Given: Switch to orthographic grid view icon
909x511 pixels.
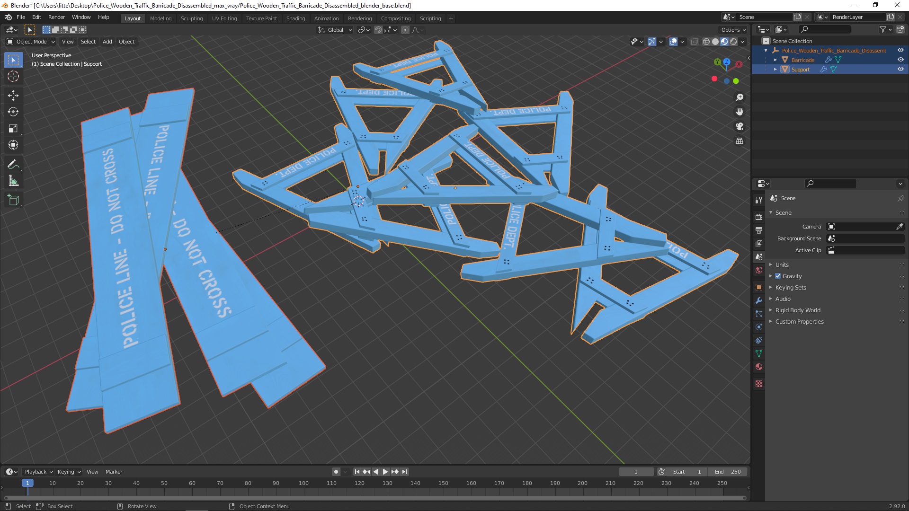Looking at the screenshot, I should [x=740, y=141].
